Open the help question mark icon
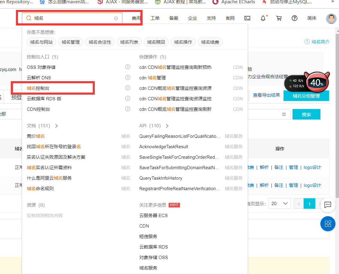The height and width of the screenshot is (274, 339). [x=295, y=18]
